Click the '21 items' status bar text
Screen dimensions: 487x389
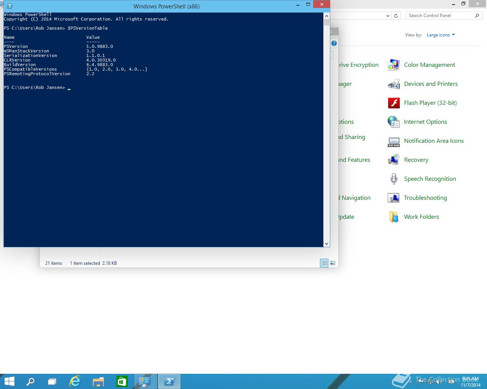tap(54, 263)
